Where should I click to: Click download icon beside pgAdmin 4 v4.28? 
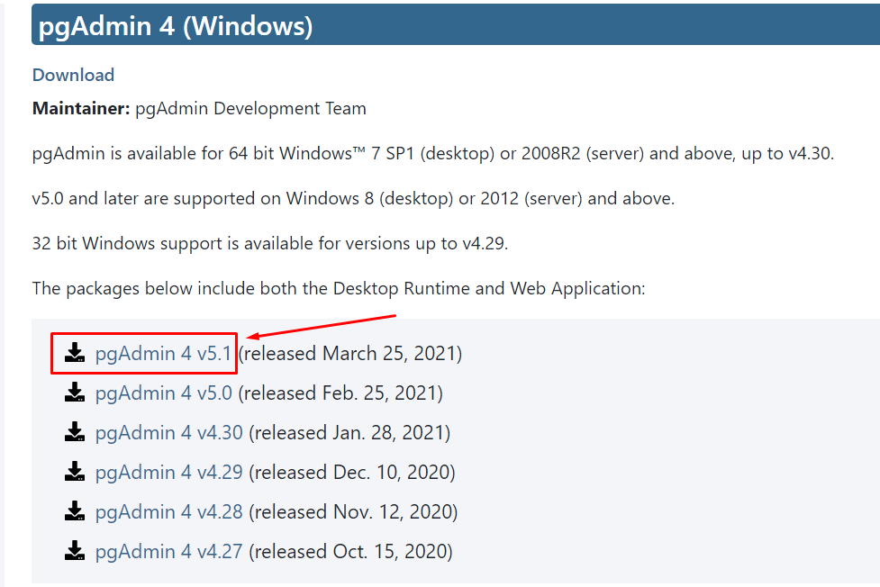point(75,511)
